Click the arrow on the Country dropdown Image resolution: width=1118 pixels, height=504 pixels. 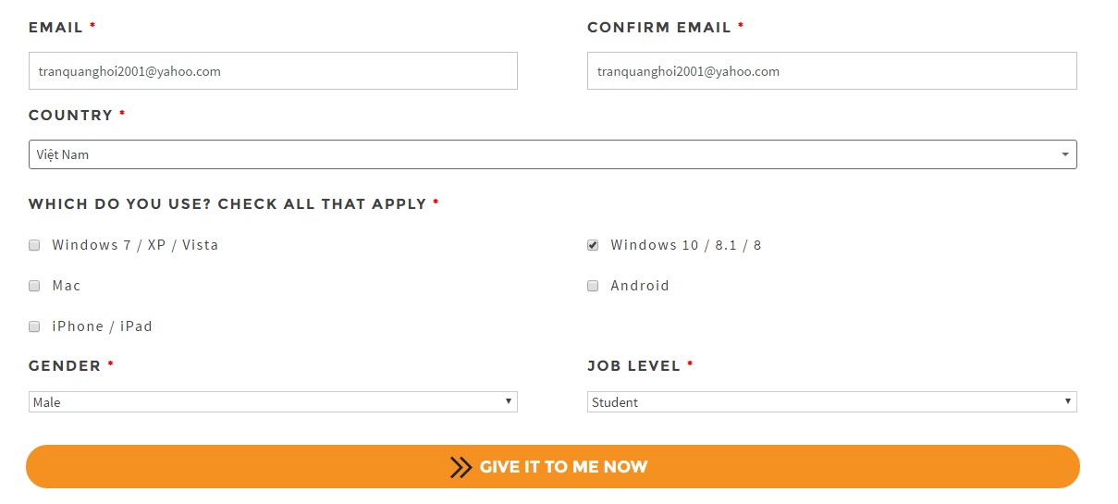(x=1065, y=154)
